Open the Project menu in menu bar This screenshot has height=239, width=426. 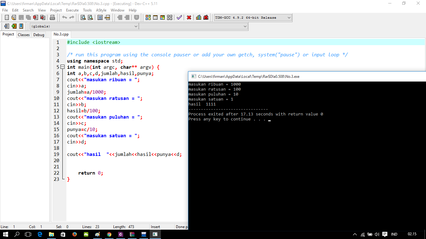pyautogui.click(x=56, y=10)
